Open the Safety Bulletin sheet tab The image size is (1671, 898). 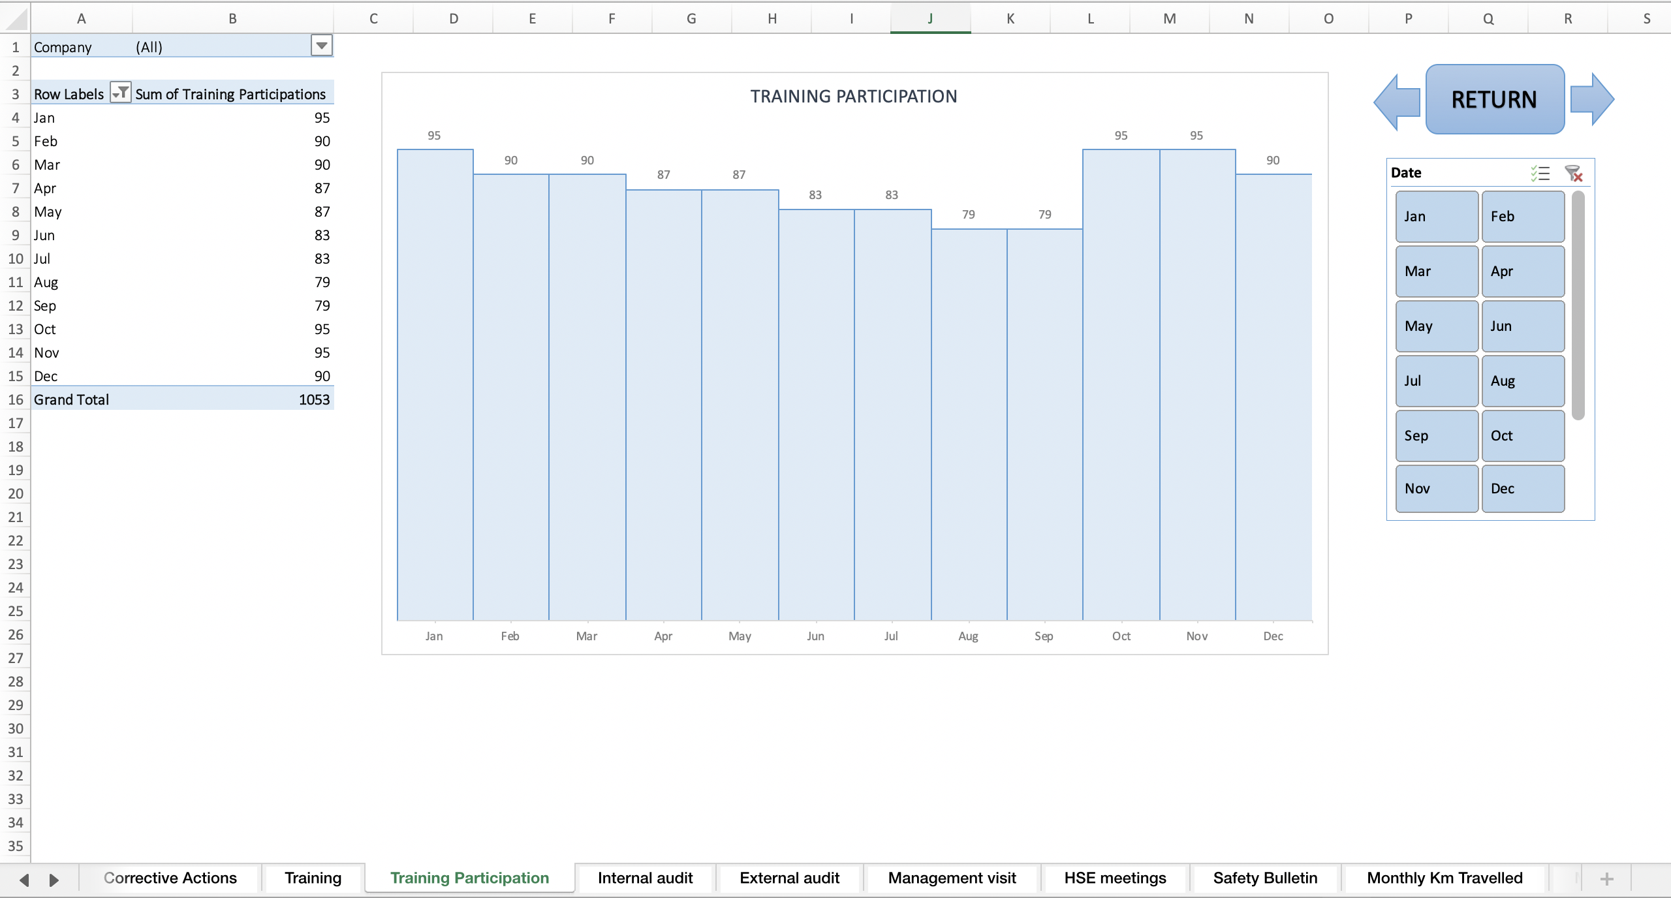[1264, 878]
